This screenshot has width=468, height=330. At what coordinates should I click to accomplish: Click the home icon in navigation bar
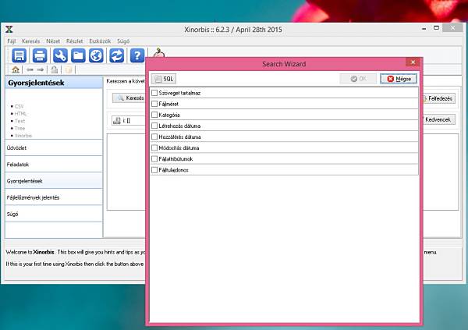16,69
